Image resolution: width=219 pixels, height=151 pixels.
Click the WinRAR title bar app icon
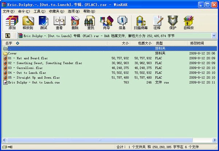pyautogui.click(x=4, y=5)
